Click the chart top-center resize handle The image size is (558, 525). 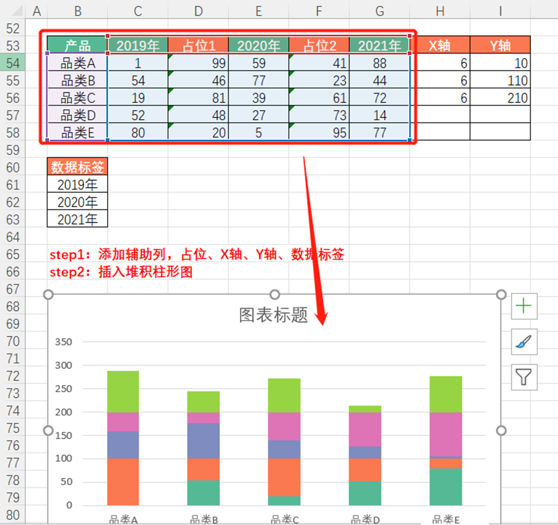275,295
